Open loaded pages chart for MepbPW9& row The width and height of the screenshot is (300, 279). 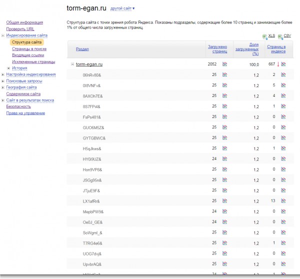[224, 211]
